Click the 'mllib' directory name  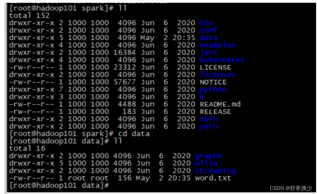point(206,163)
